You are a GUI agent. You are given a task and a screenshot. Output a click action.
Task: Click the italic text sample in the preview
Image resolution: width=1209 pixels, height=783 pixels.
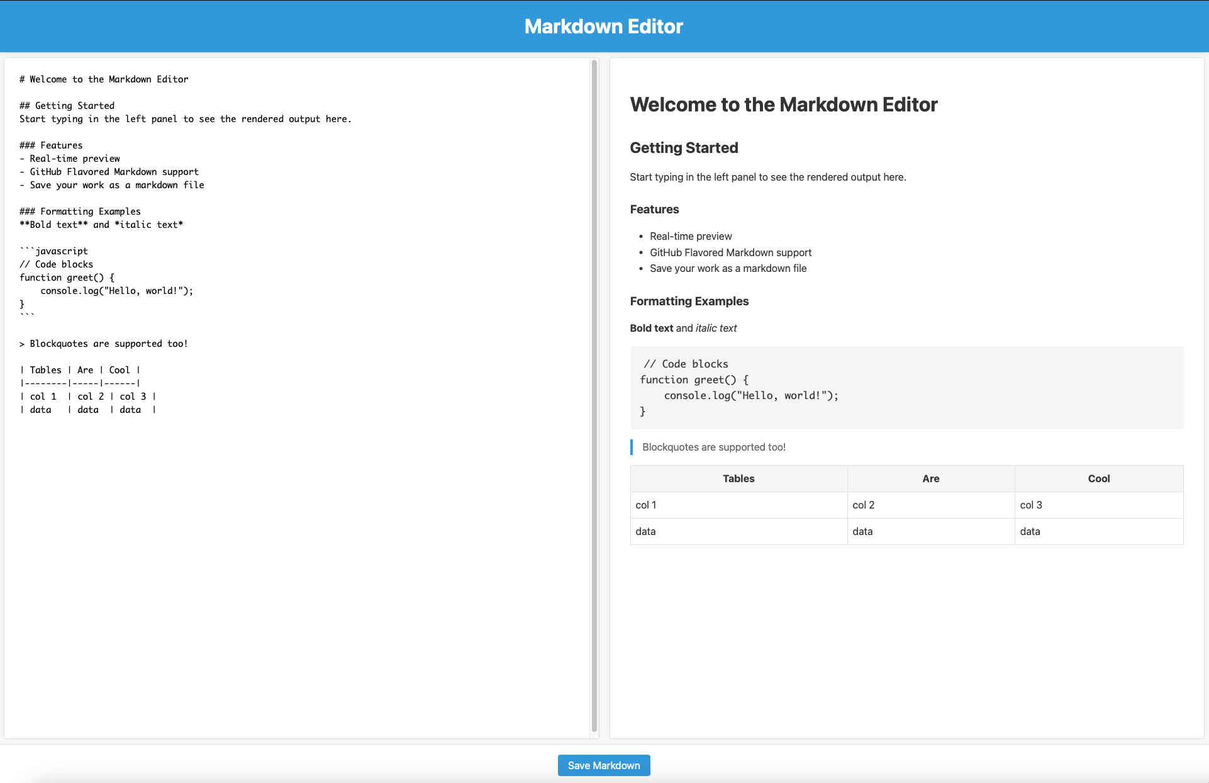click(x=716, y=328)
